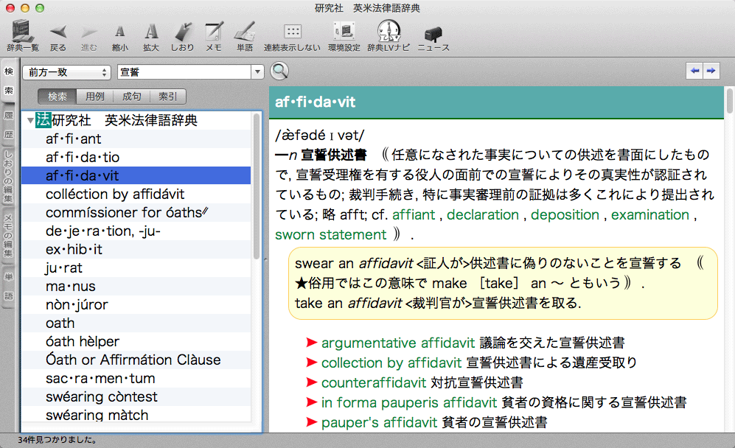Screen dimensions: 735x448
Task: Follow the affiant cross-reference link
Action: (x=414, y=214)
